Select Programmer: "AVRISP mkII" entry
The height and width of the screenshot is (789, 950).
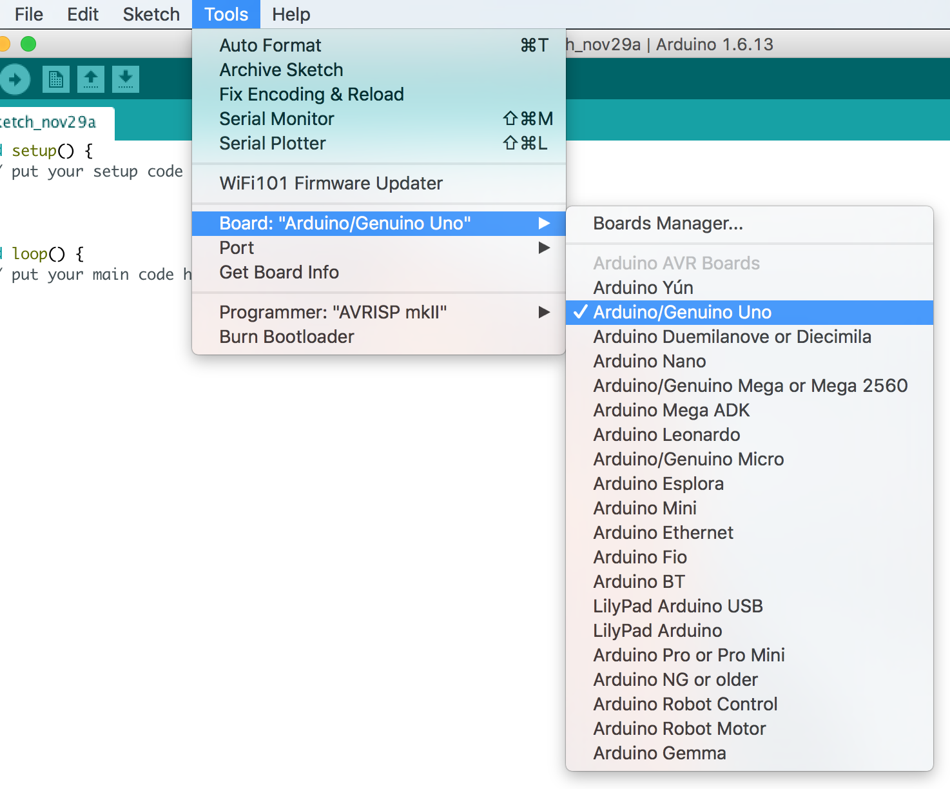click(379, 312)
